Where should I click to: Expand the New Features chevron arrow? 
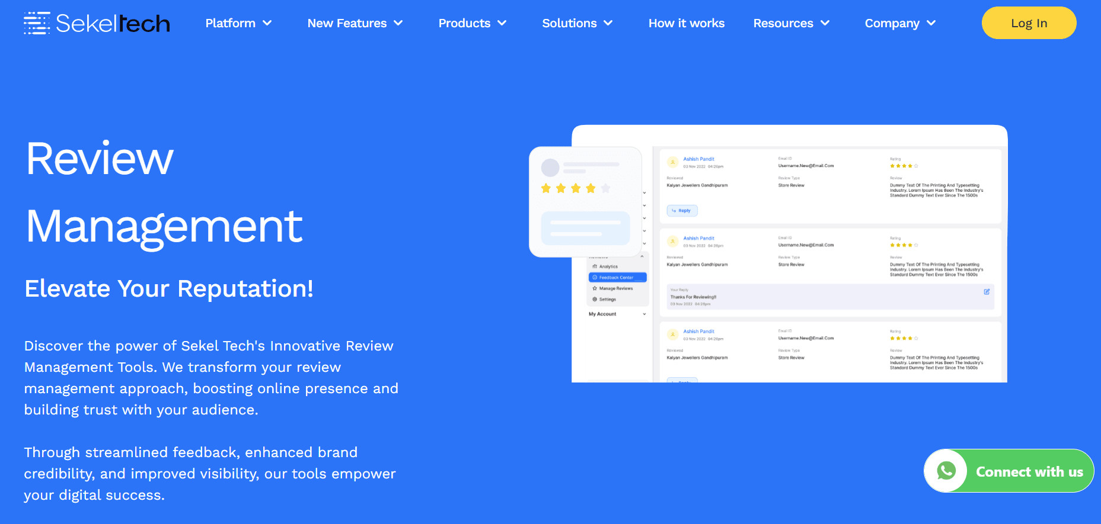coord(398,23)
